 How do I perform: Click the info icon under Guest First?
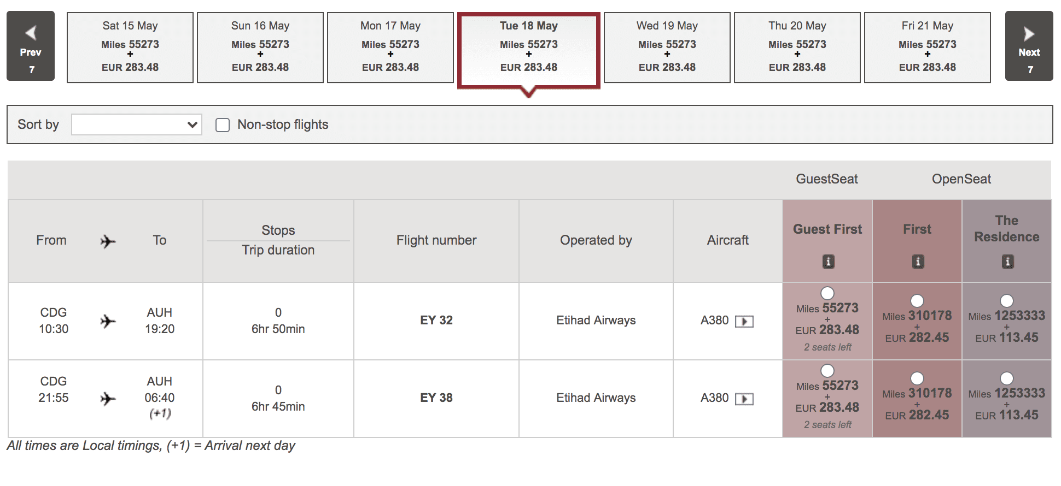826,262
